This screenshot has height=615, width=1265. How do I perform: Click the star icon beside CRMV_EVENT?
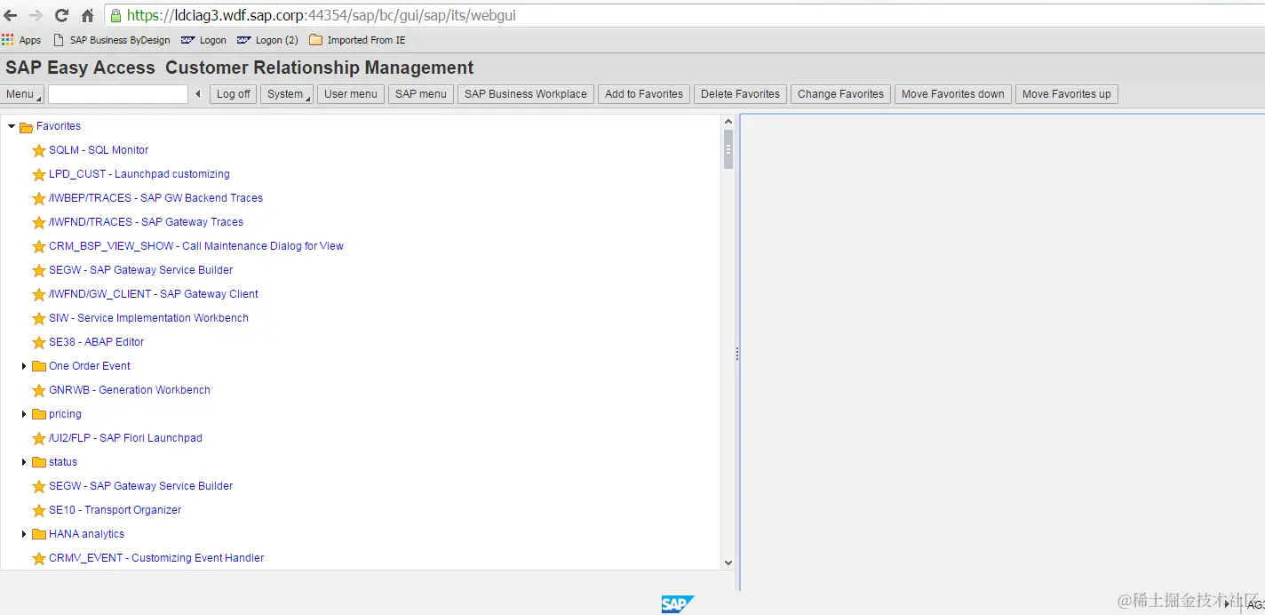39,559
